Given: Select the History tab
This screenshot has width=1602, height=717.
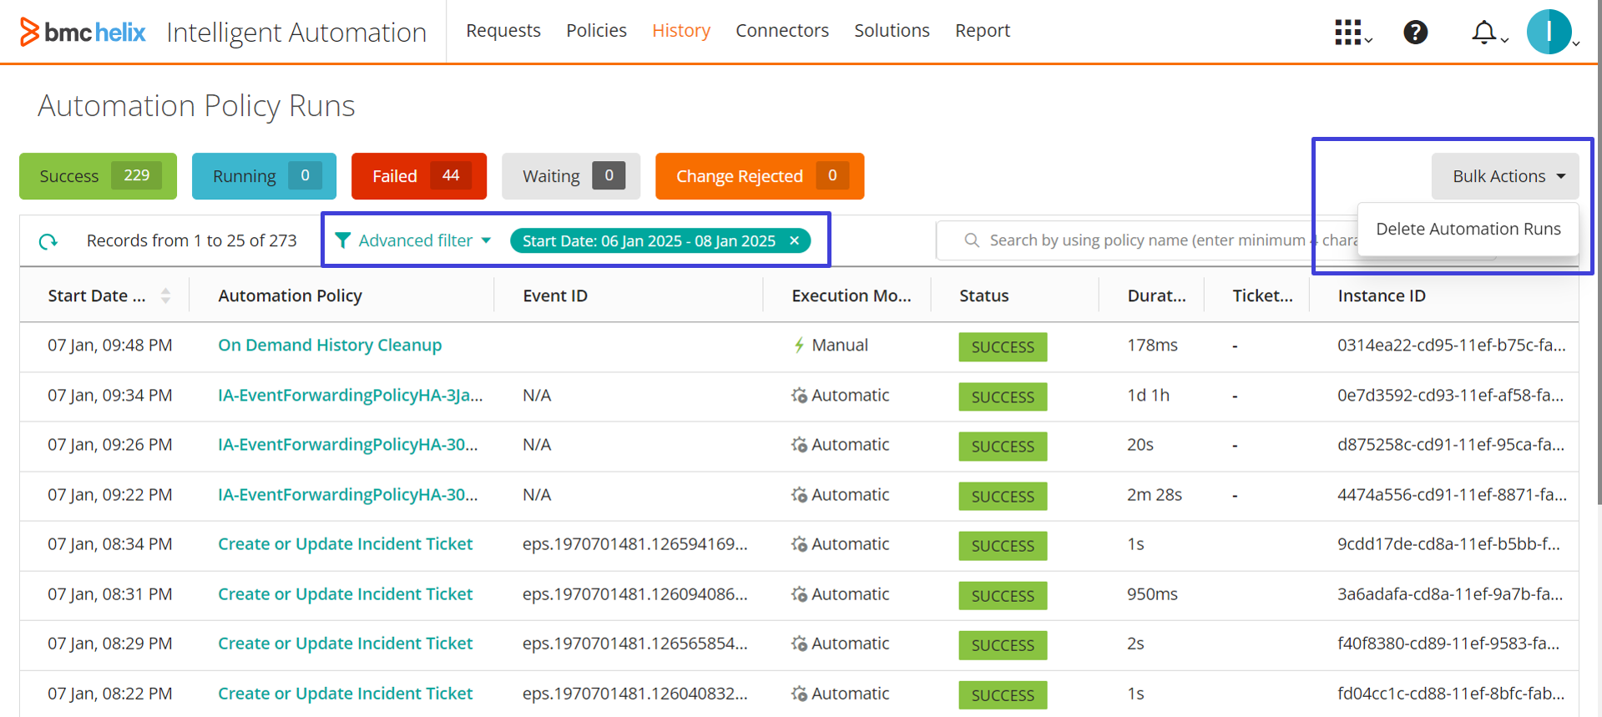Looking at the screenshot, I should (x=681, y=31).
